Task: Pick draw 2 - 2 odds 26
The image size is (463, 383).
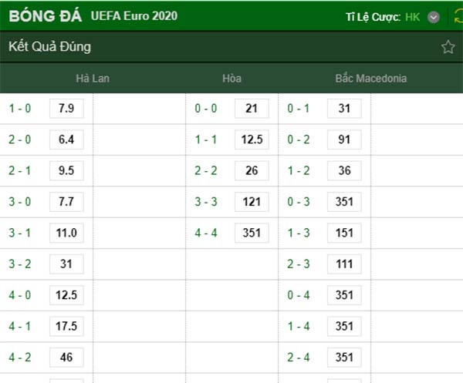Action: click(252, 171)
